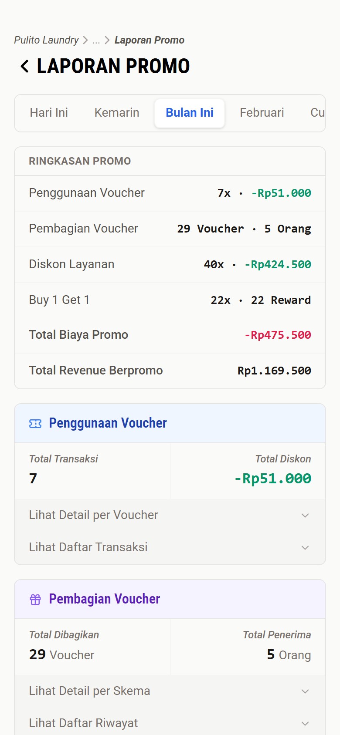Expand Lihat Detail per Voucher

(x=170, y=515)
